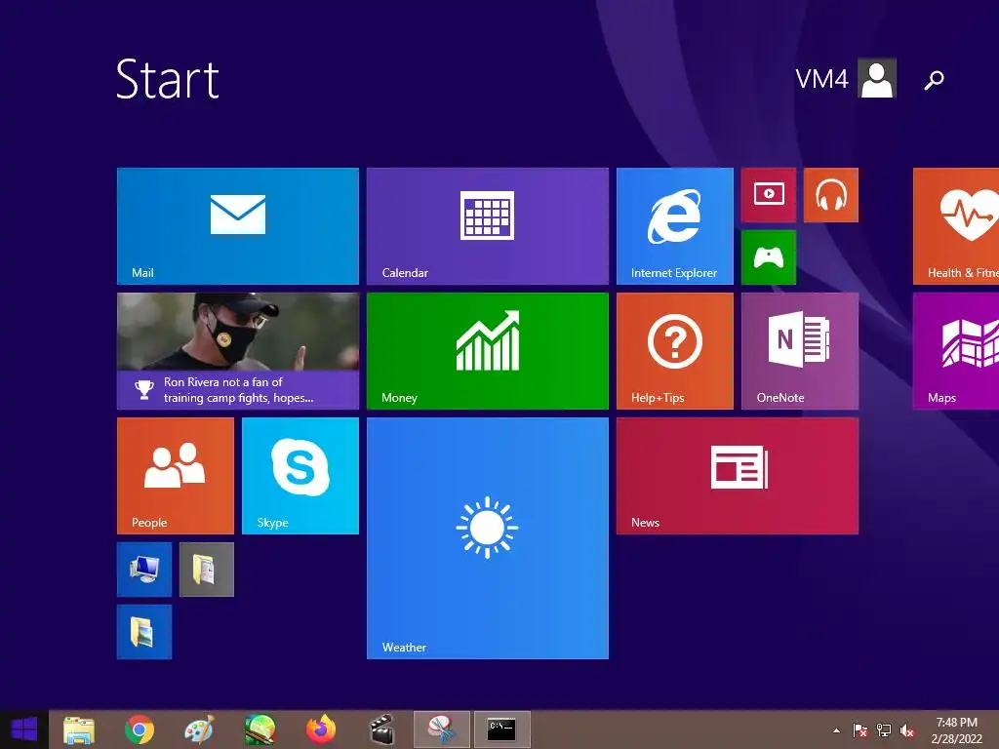Open the News tile
This screenshot has width=999, height=749.
coord(738,476)
